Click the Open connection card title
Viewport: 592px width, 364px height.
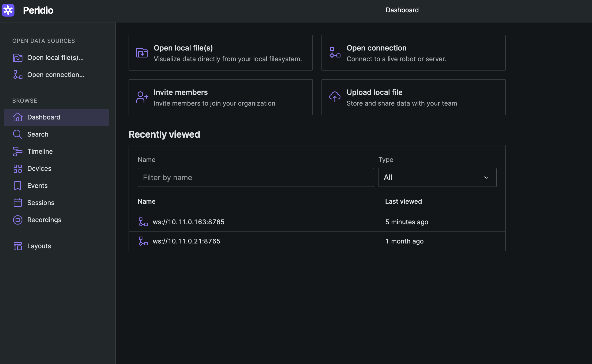click(376, 48)
